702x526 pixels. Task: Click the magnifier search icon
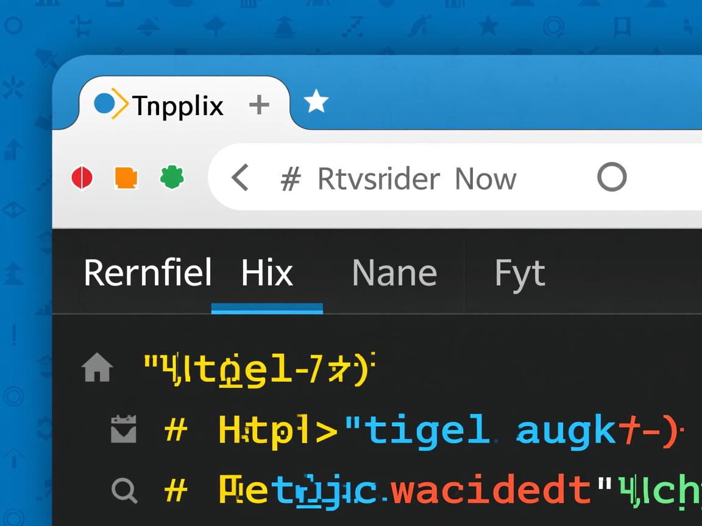(124, 491)
